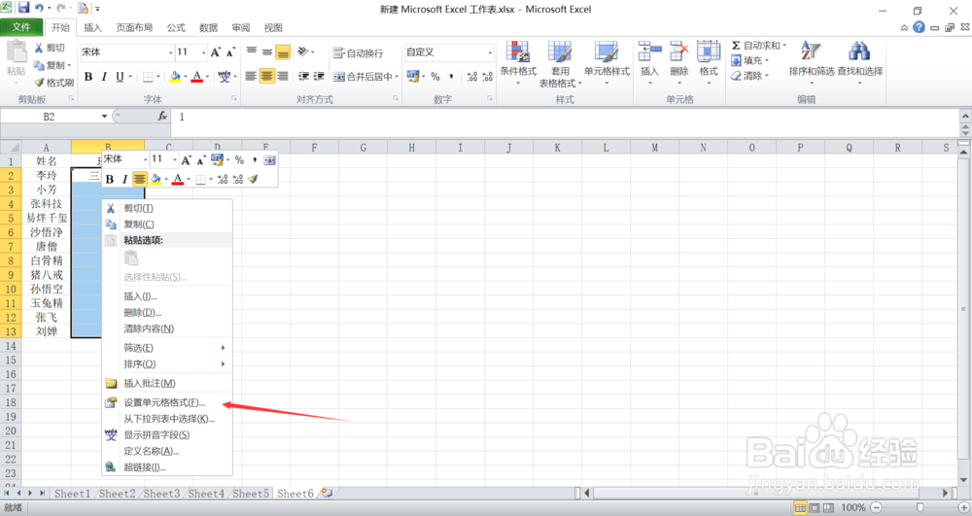
Task: Open the Excel help question mark
Action: 919,27
